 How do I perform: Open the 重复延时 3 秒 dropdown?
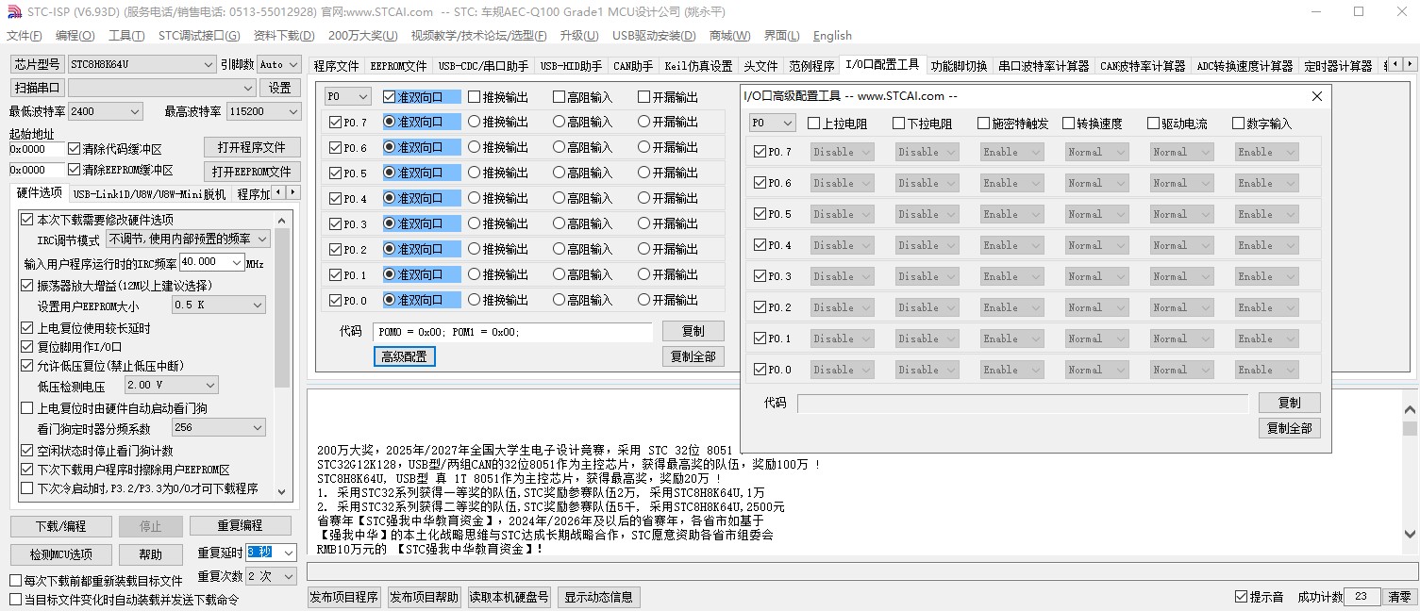[272, 553]
